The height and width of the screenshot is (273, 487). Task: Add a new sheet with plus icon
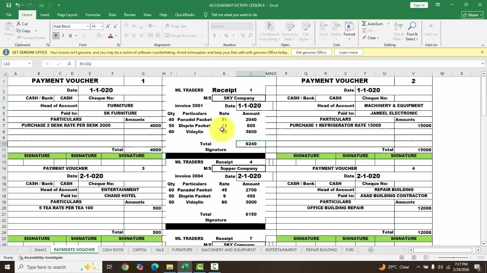[x=371, y=250]
